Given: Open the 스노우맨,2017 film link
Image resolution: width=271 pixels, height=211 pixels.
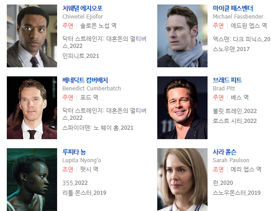Looking at the screenshot, I should tap(231, 49).
